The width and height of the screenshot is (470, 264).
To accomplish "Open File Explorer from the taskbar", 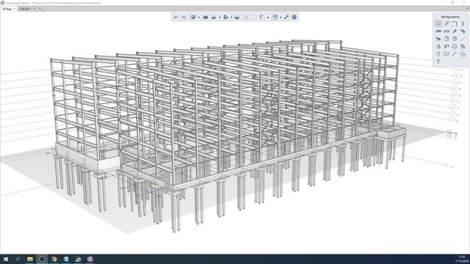I will 29,259.
